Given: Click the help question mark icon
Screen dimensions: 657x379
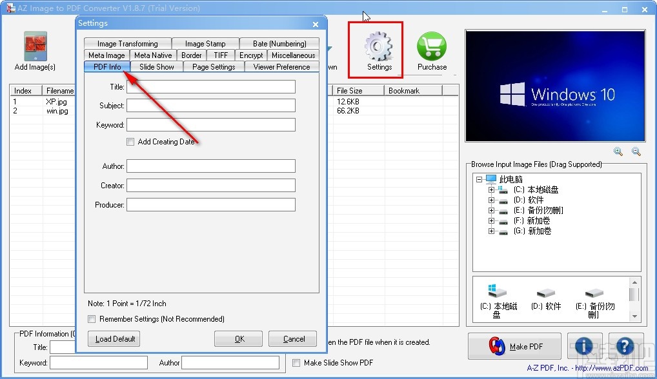Looking at the screenshot, I should (625, 346).
